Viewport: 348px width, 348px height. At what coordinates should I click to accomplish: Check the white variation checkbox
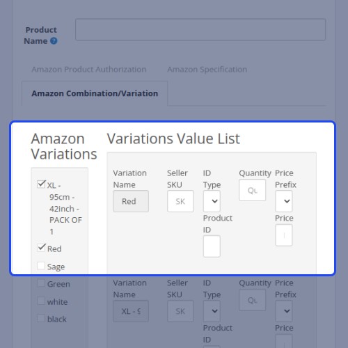(x=41, y=301)
